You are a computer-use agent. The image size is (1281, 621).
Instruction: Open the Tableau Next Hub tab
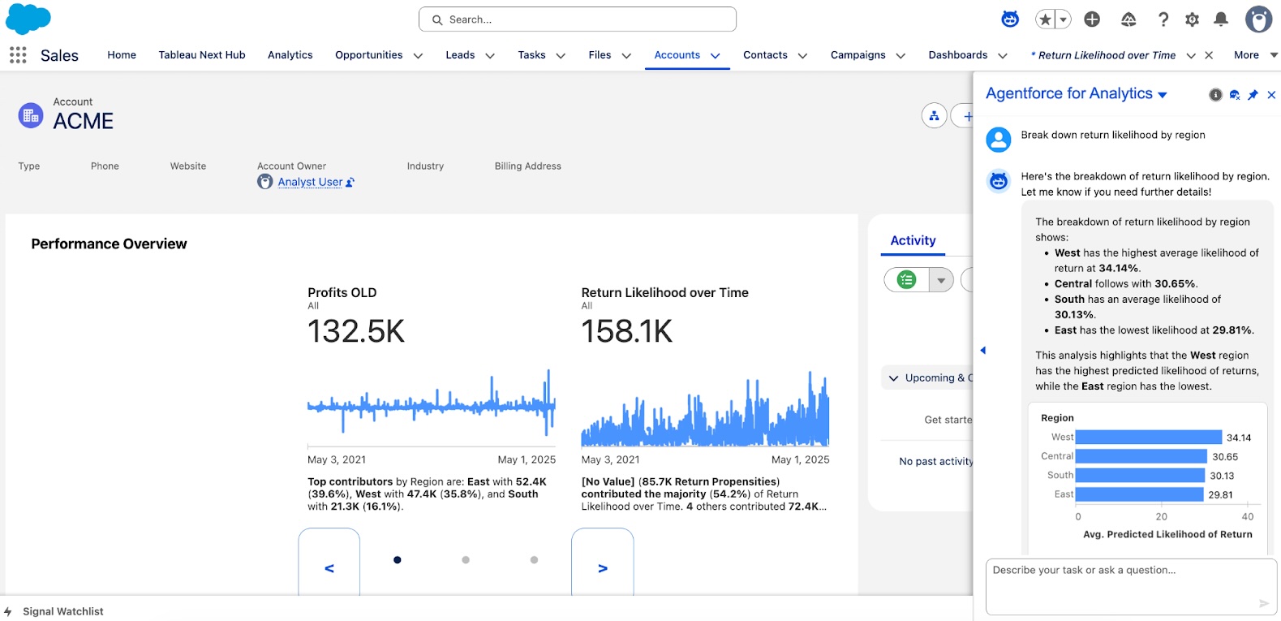point(202,55)
